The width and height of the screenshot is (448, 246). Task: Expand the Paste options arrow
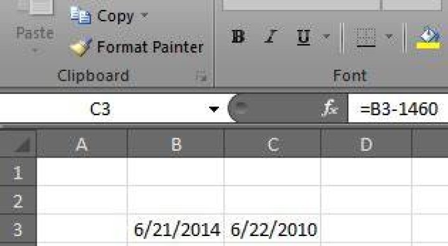coord(35,50)
